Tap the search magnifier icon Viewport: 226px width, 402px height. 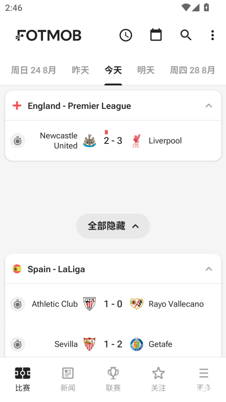pyautogui.click(x=186, y=35)
